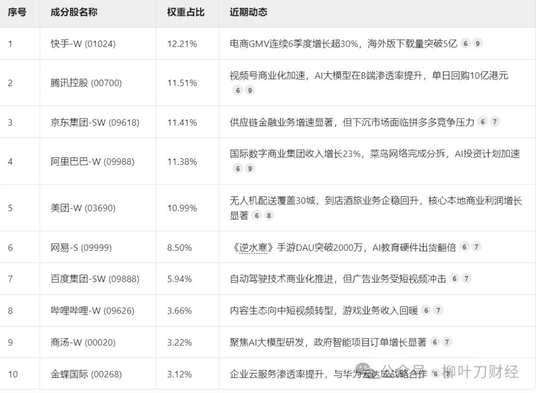Open citation 6 in the 阿里巴巴-W row
Image resolution: width=536 pixels, height=393 pixels.
[238, 169]
